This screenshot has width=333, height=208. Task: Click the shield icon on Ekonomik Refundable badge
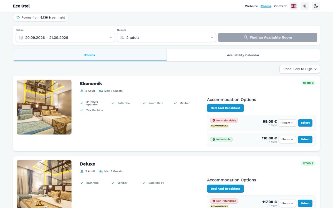[214, 139]
